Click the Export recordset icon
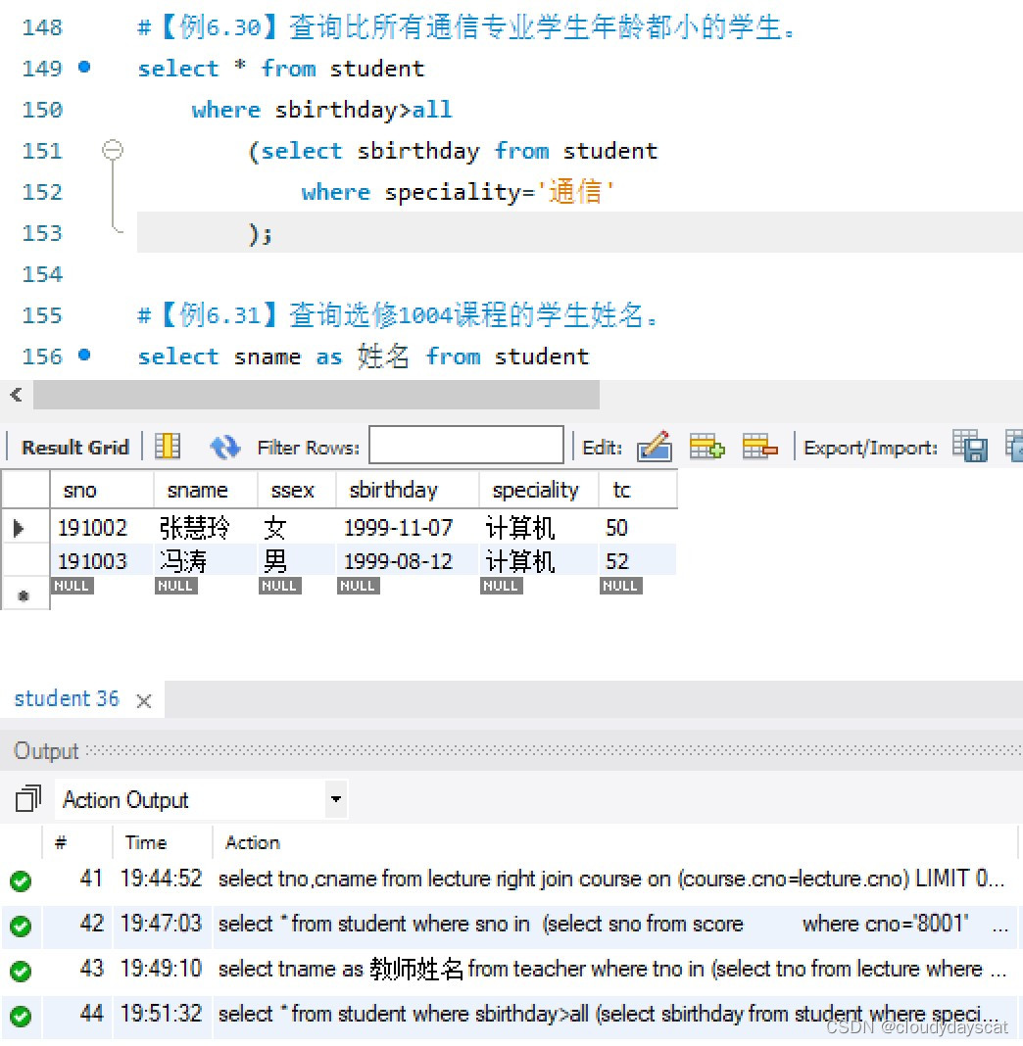 [x=970, y=447]
